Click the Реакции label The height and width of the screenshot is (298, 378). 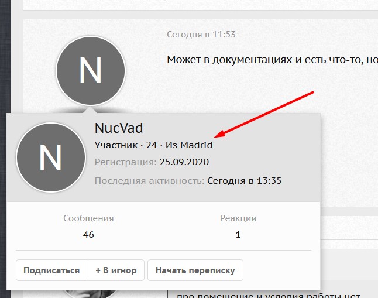(238, 218)
